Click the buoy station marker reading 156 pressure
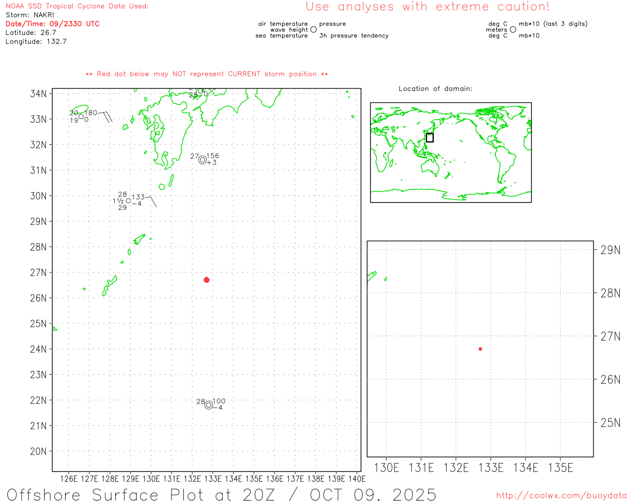Viewport: 627px width, 501px height. coord(202,160)
